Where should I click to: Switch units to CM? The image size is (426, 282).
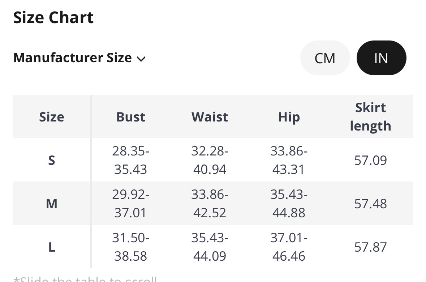325,58
